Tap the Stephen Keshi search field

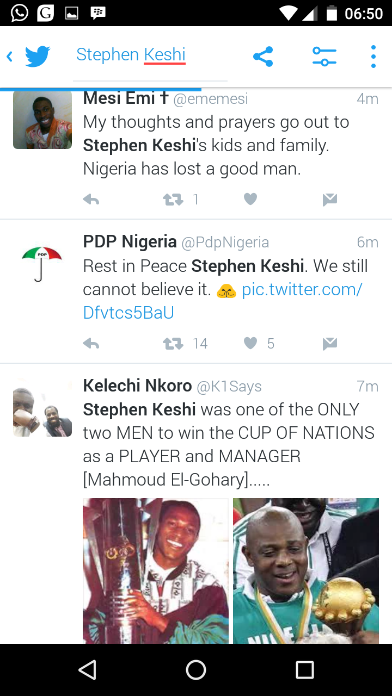point(131,55)
